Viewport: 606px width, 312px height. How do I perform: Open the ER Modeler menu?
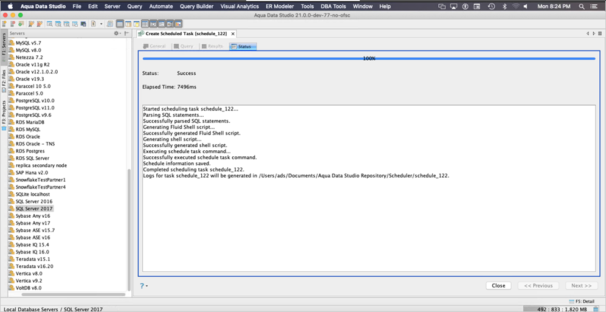(280, 6)
